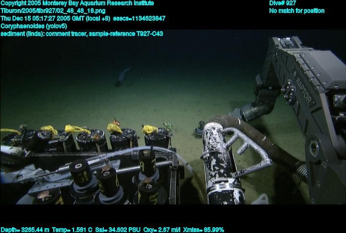Click the leftmost yellow rope core handle
Image resolution: width=346 pixels, height=233 pixels.
tap(10, 131)
